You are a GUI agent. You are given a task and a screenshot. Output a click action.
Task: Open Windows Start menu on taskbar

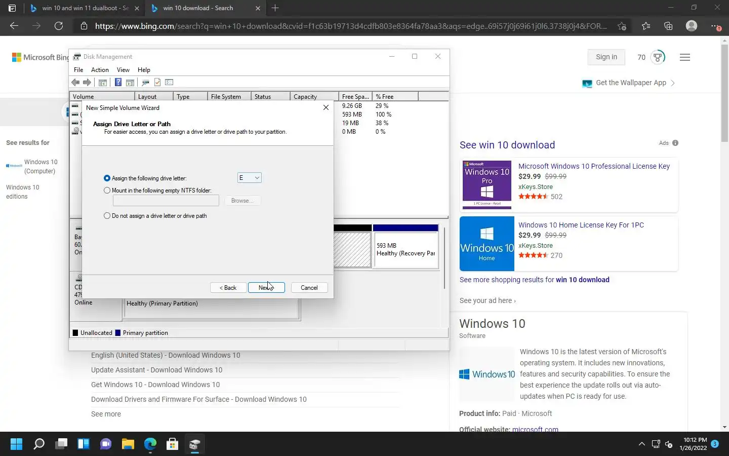16,444
